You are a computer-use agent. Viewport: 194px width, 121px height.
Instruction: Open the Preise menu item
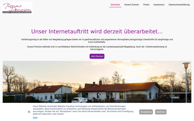(146, 5)
